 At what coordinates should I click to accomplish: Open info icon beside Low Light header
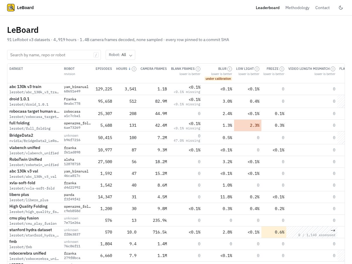tap(257, 69)
